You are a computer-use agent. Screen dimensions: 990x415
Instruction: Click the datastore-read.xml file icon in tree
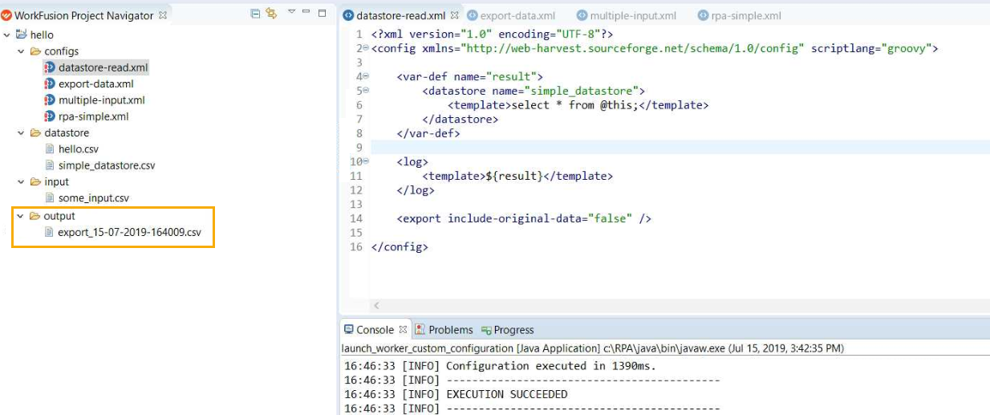coord(50,67)
